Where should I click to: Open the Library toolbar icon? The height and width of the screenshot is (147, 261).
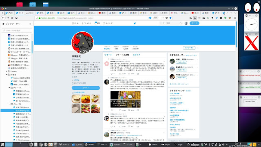[x=190, y=18]
